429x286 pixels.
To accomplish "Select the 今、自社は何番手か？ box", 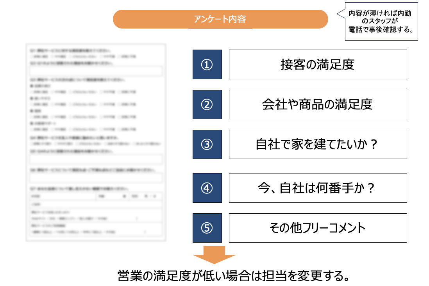I will 317,188.
